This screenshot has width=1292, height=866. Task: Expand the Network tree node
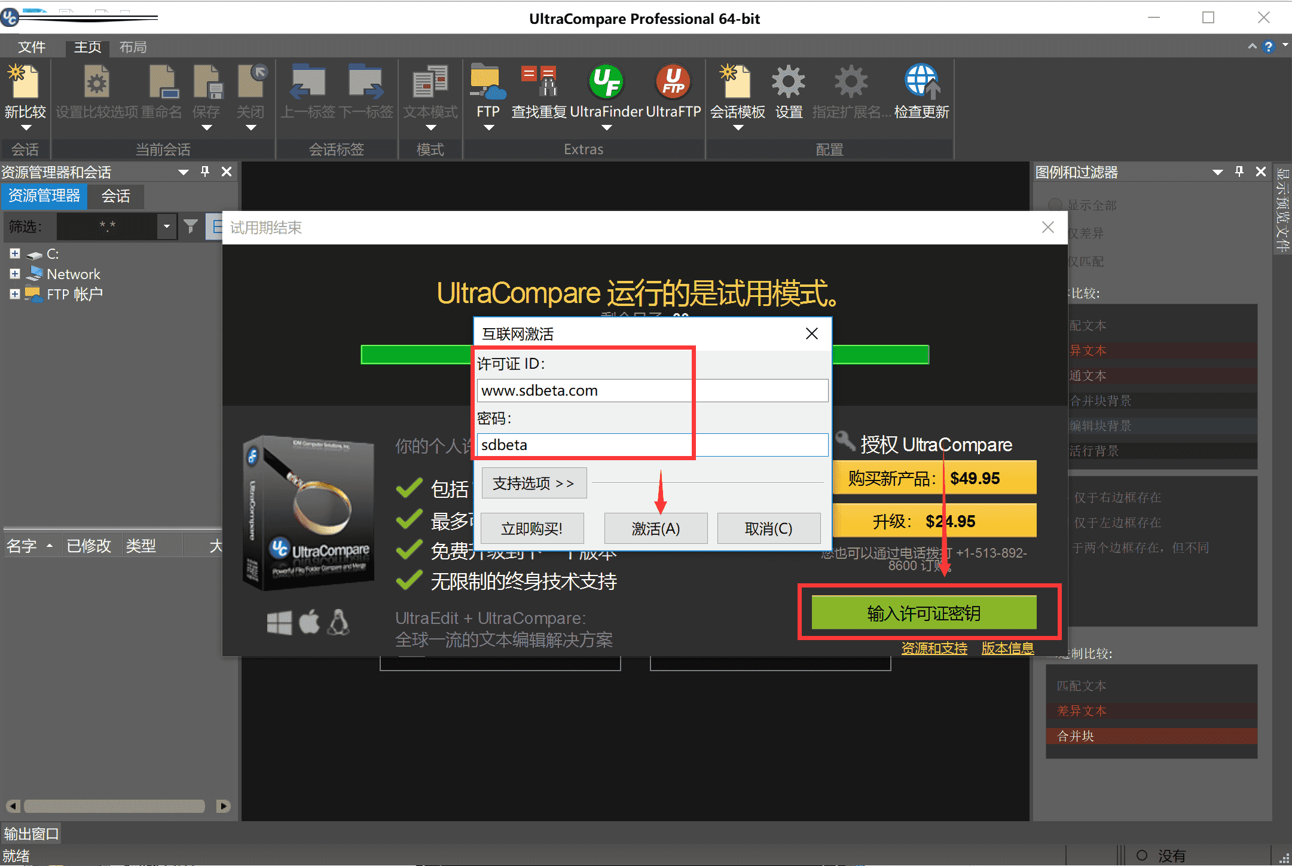15,274
